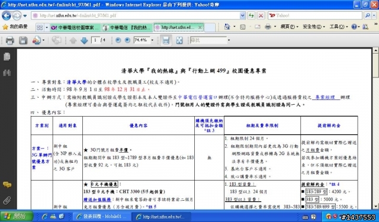Viewport: 379px width, 222px height.
Task: Switch to the 中華電信『我的熱 tab
Action: tap(127, 28)
